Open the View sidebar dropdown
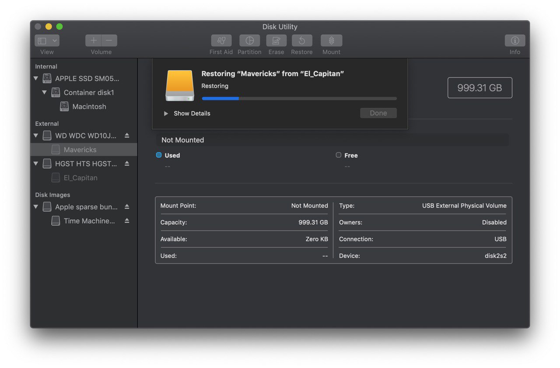The width and height of the screenshot is (560, 368). 47,41
